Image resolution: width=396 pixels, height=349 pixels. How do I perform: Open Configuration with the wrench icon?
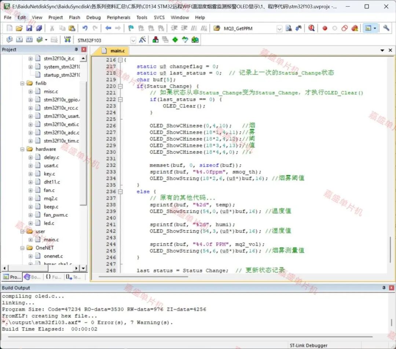click(x=386, y=28)
